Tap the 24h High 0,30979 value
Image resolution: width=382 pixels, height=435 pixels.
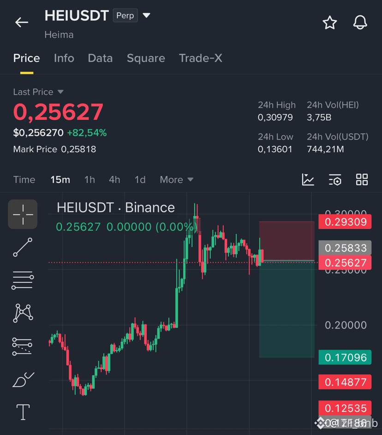(275, 117)
